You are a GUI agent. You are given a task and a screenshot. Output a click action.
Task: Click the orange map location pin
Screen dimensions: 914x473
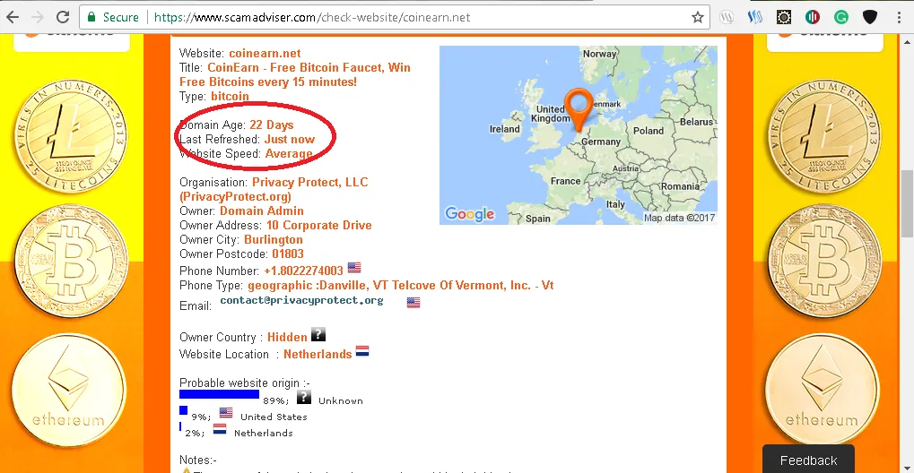(579, 109)
